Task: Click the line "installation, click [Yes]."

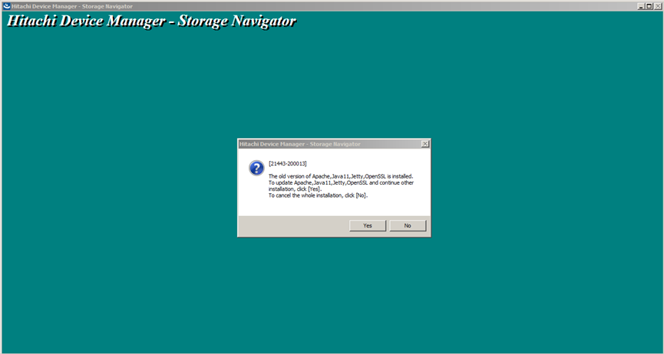Action: pos(295,189)
